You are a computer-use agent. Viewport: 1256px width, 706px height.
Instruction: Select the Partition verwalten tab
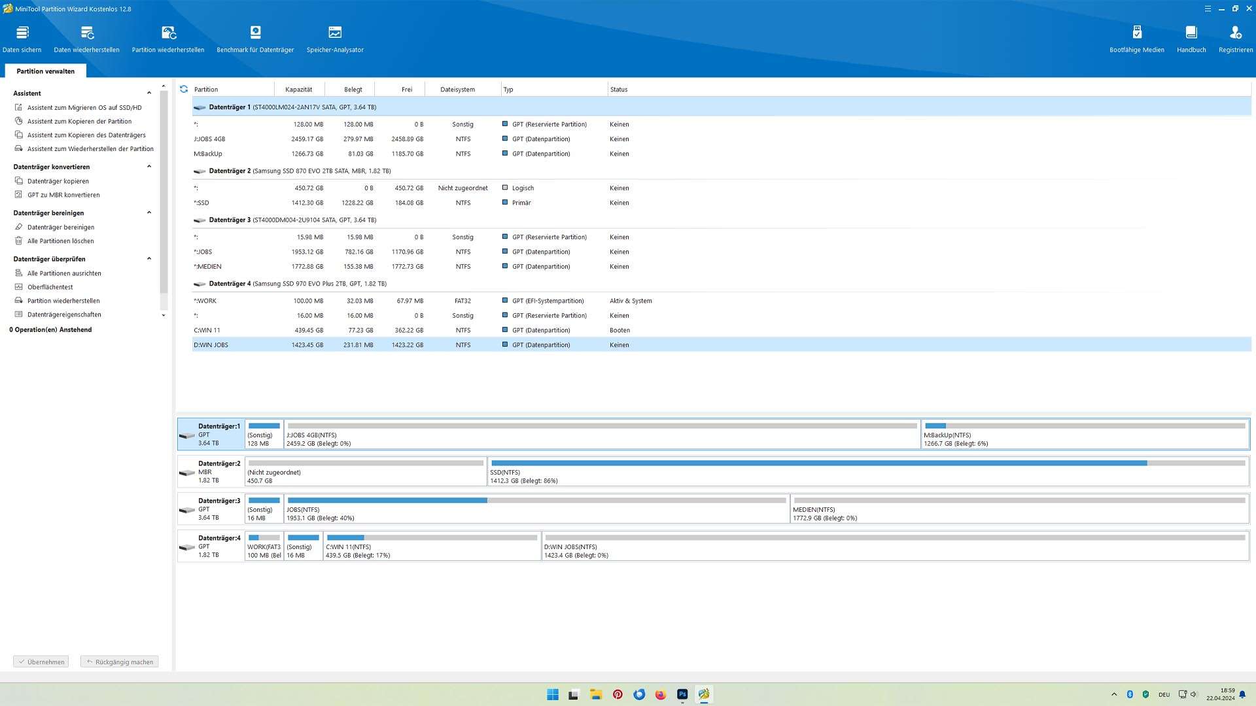pos(45,71)
